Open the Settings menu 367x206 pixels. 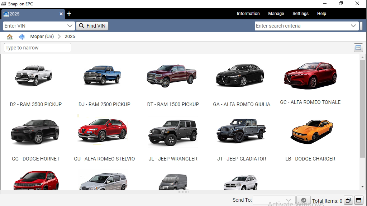point(300,14)
